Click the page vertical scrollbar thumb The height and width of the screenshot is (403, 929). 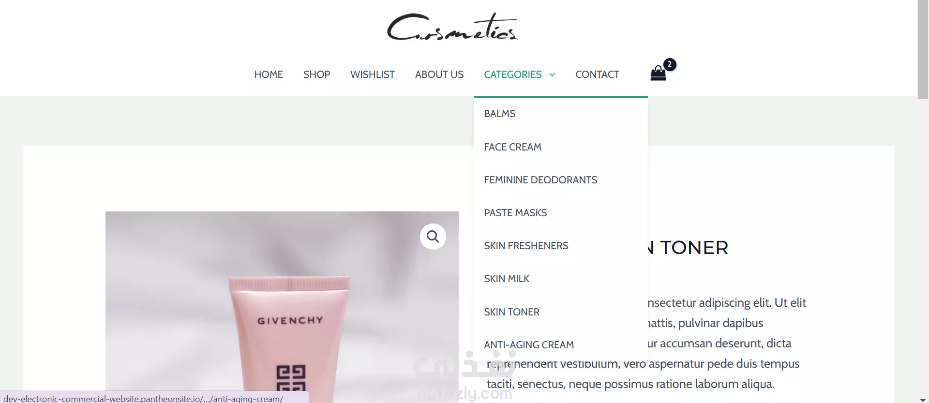(923, 49)
